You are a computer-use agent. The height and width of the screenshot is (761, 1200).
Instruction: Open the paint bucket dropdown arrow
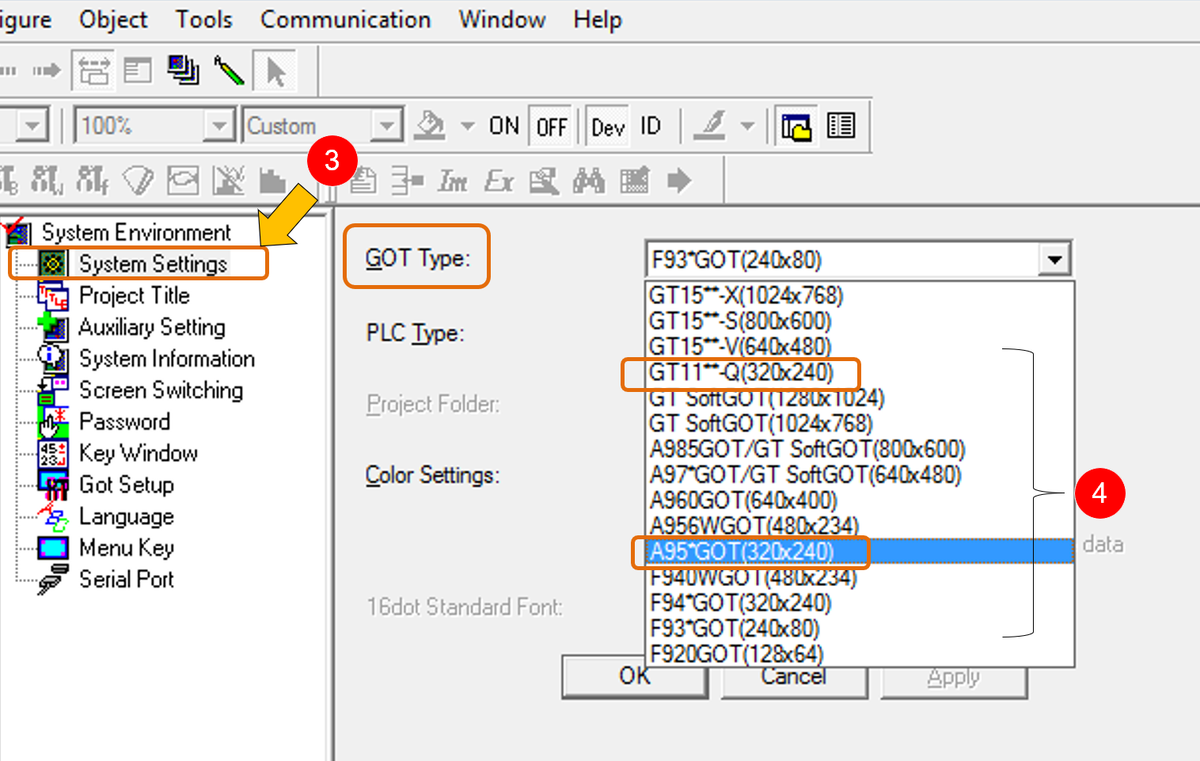(x=468, y=125)
